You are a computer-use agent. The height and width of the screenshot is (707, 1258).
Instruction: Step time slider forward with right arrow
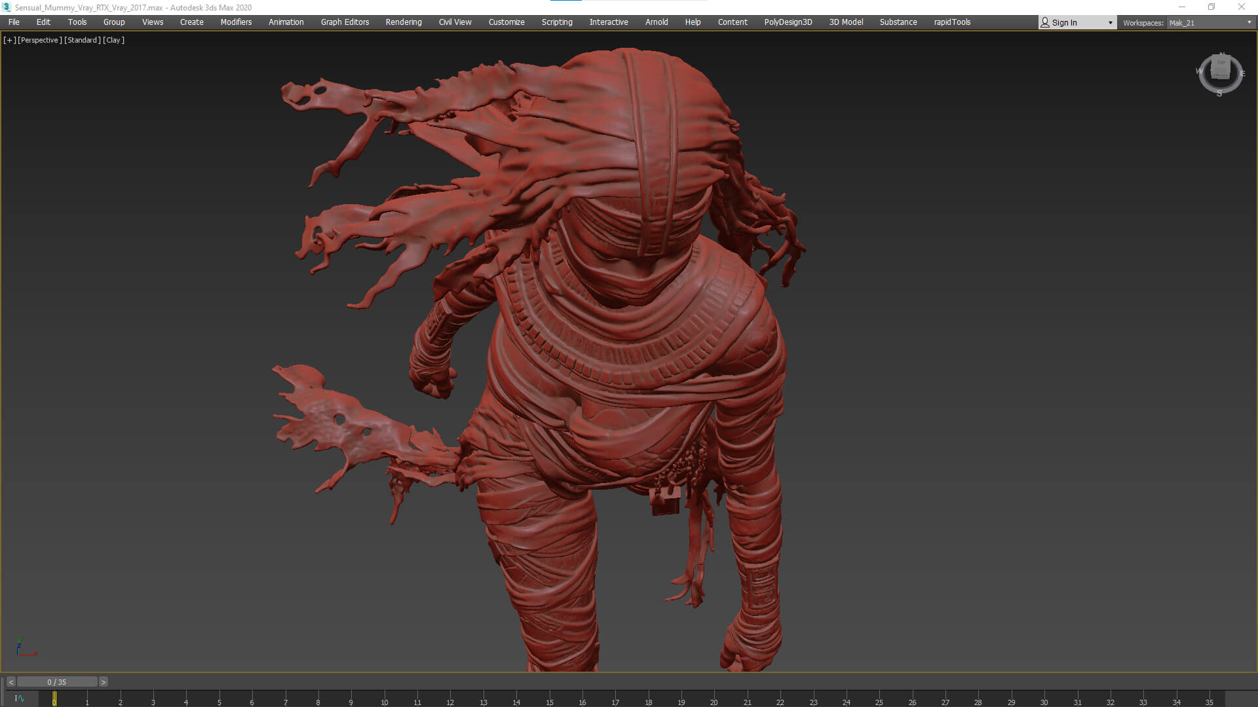[x=103, y=682]
